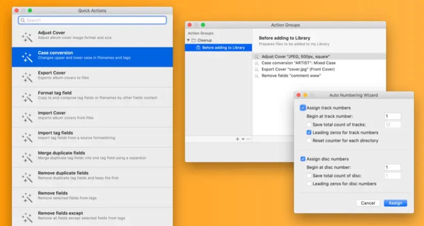
Task: Open the dropdown chevron next to plus button
Action: coord(243,139)
